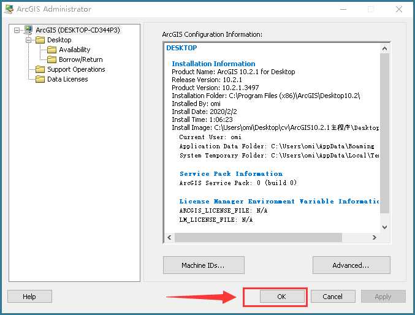This screenshot has width=415, height=315.
Task: Confirm with the OK button
Action: [282, 297]
